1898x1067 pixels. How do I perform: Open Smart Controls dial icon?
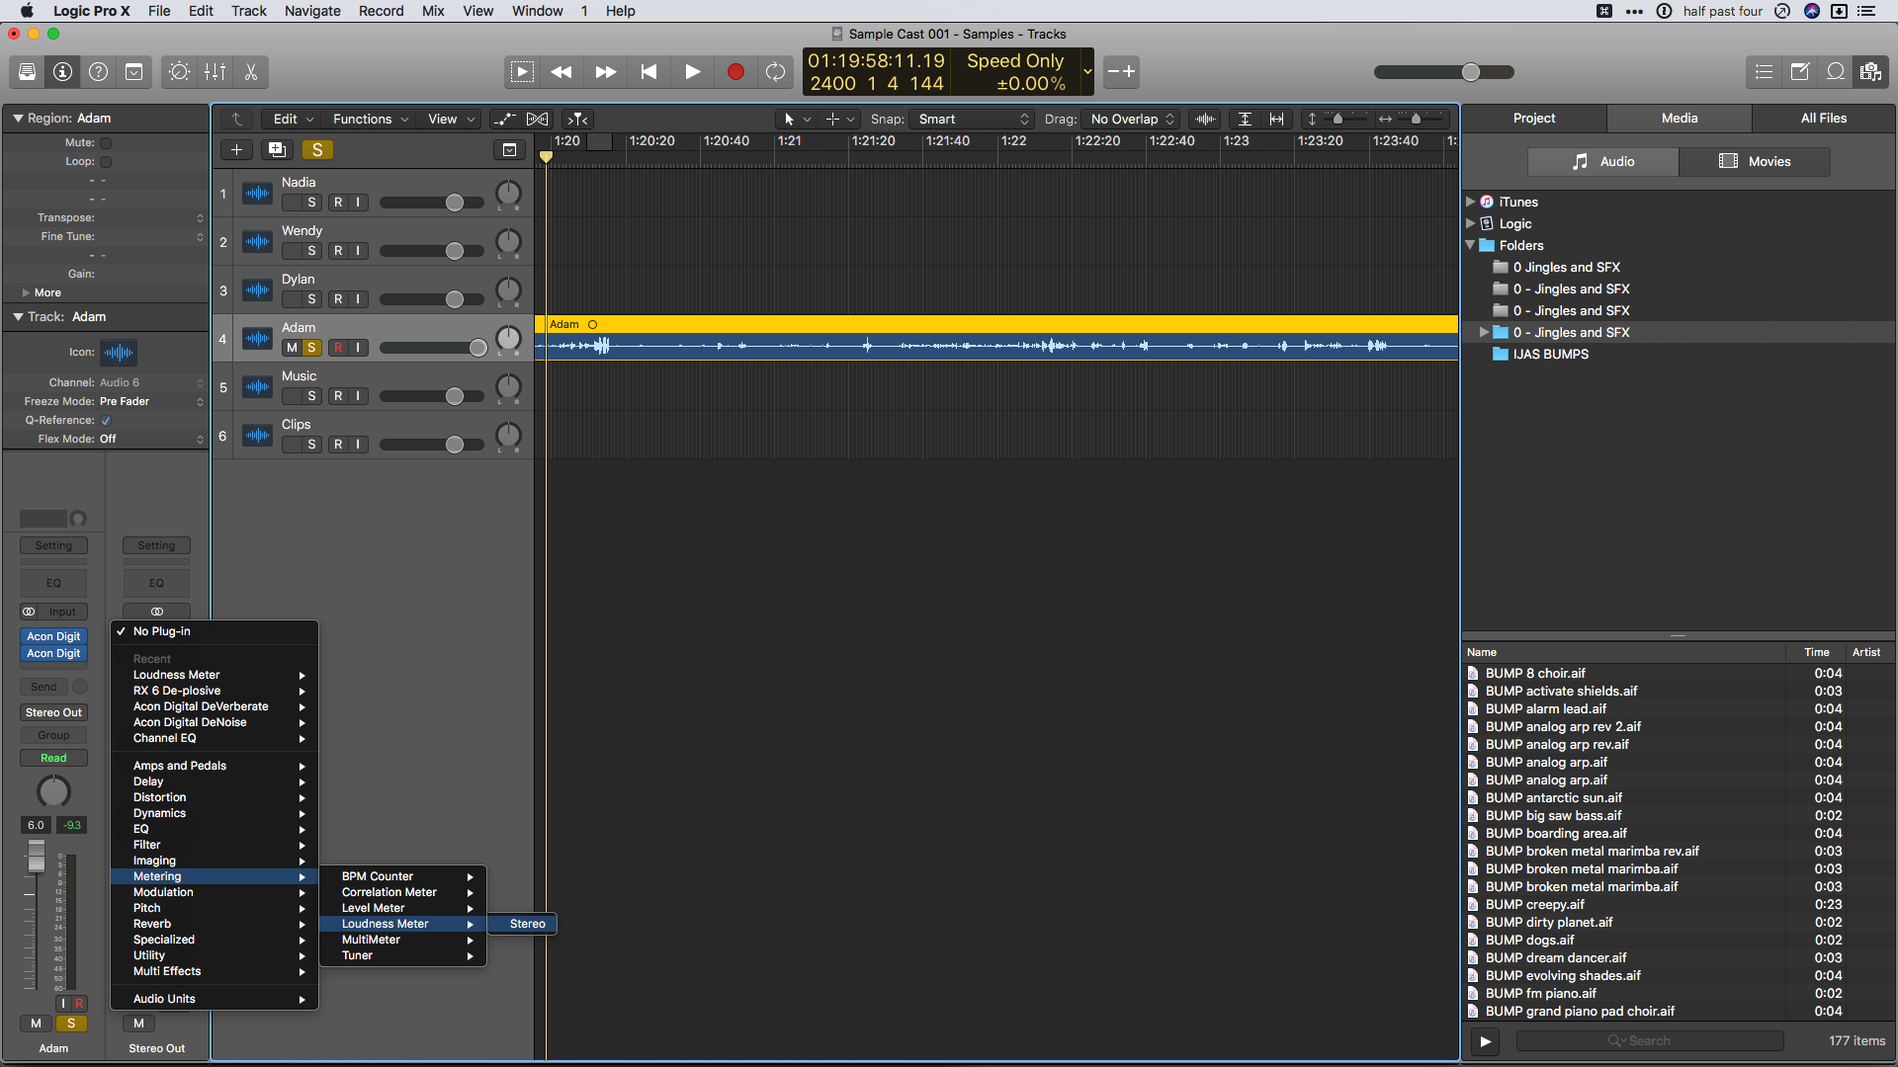pyautogui.click(x=179, y=72)
